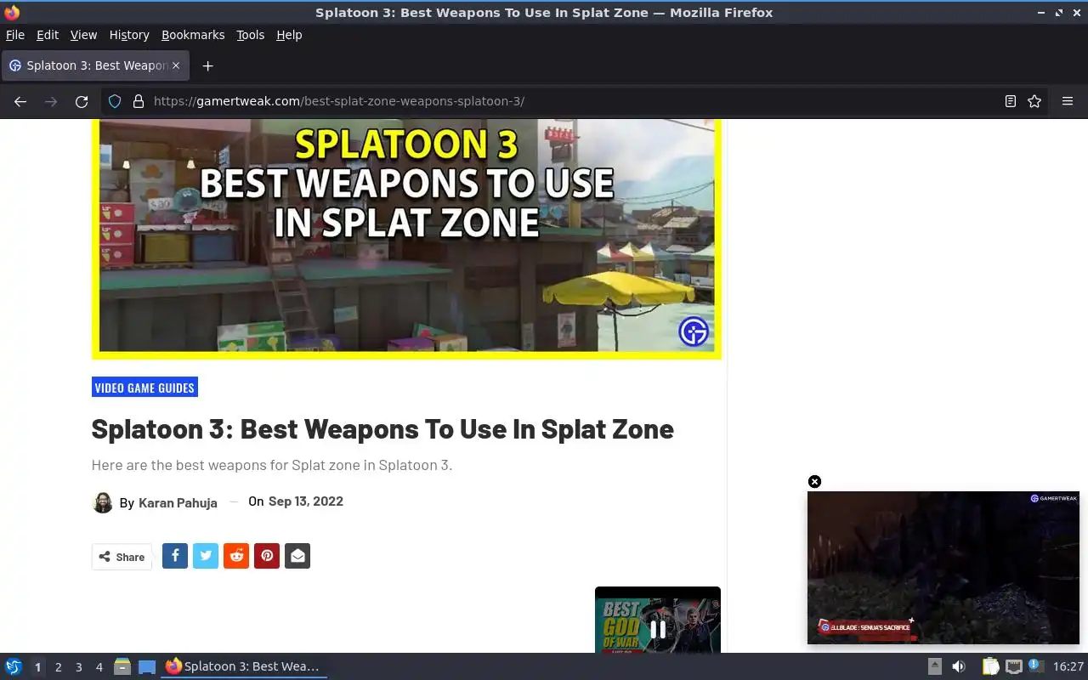Pause the God of War video
This screenshot has width=1088, height=680.
tap(658, 629)
